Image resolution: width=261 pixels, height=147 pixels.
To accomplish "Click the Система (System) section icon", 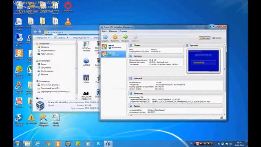I will (131, 56).
